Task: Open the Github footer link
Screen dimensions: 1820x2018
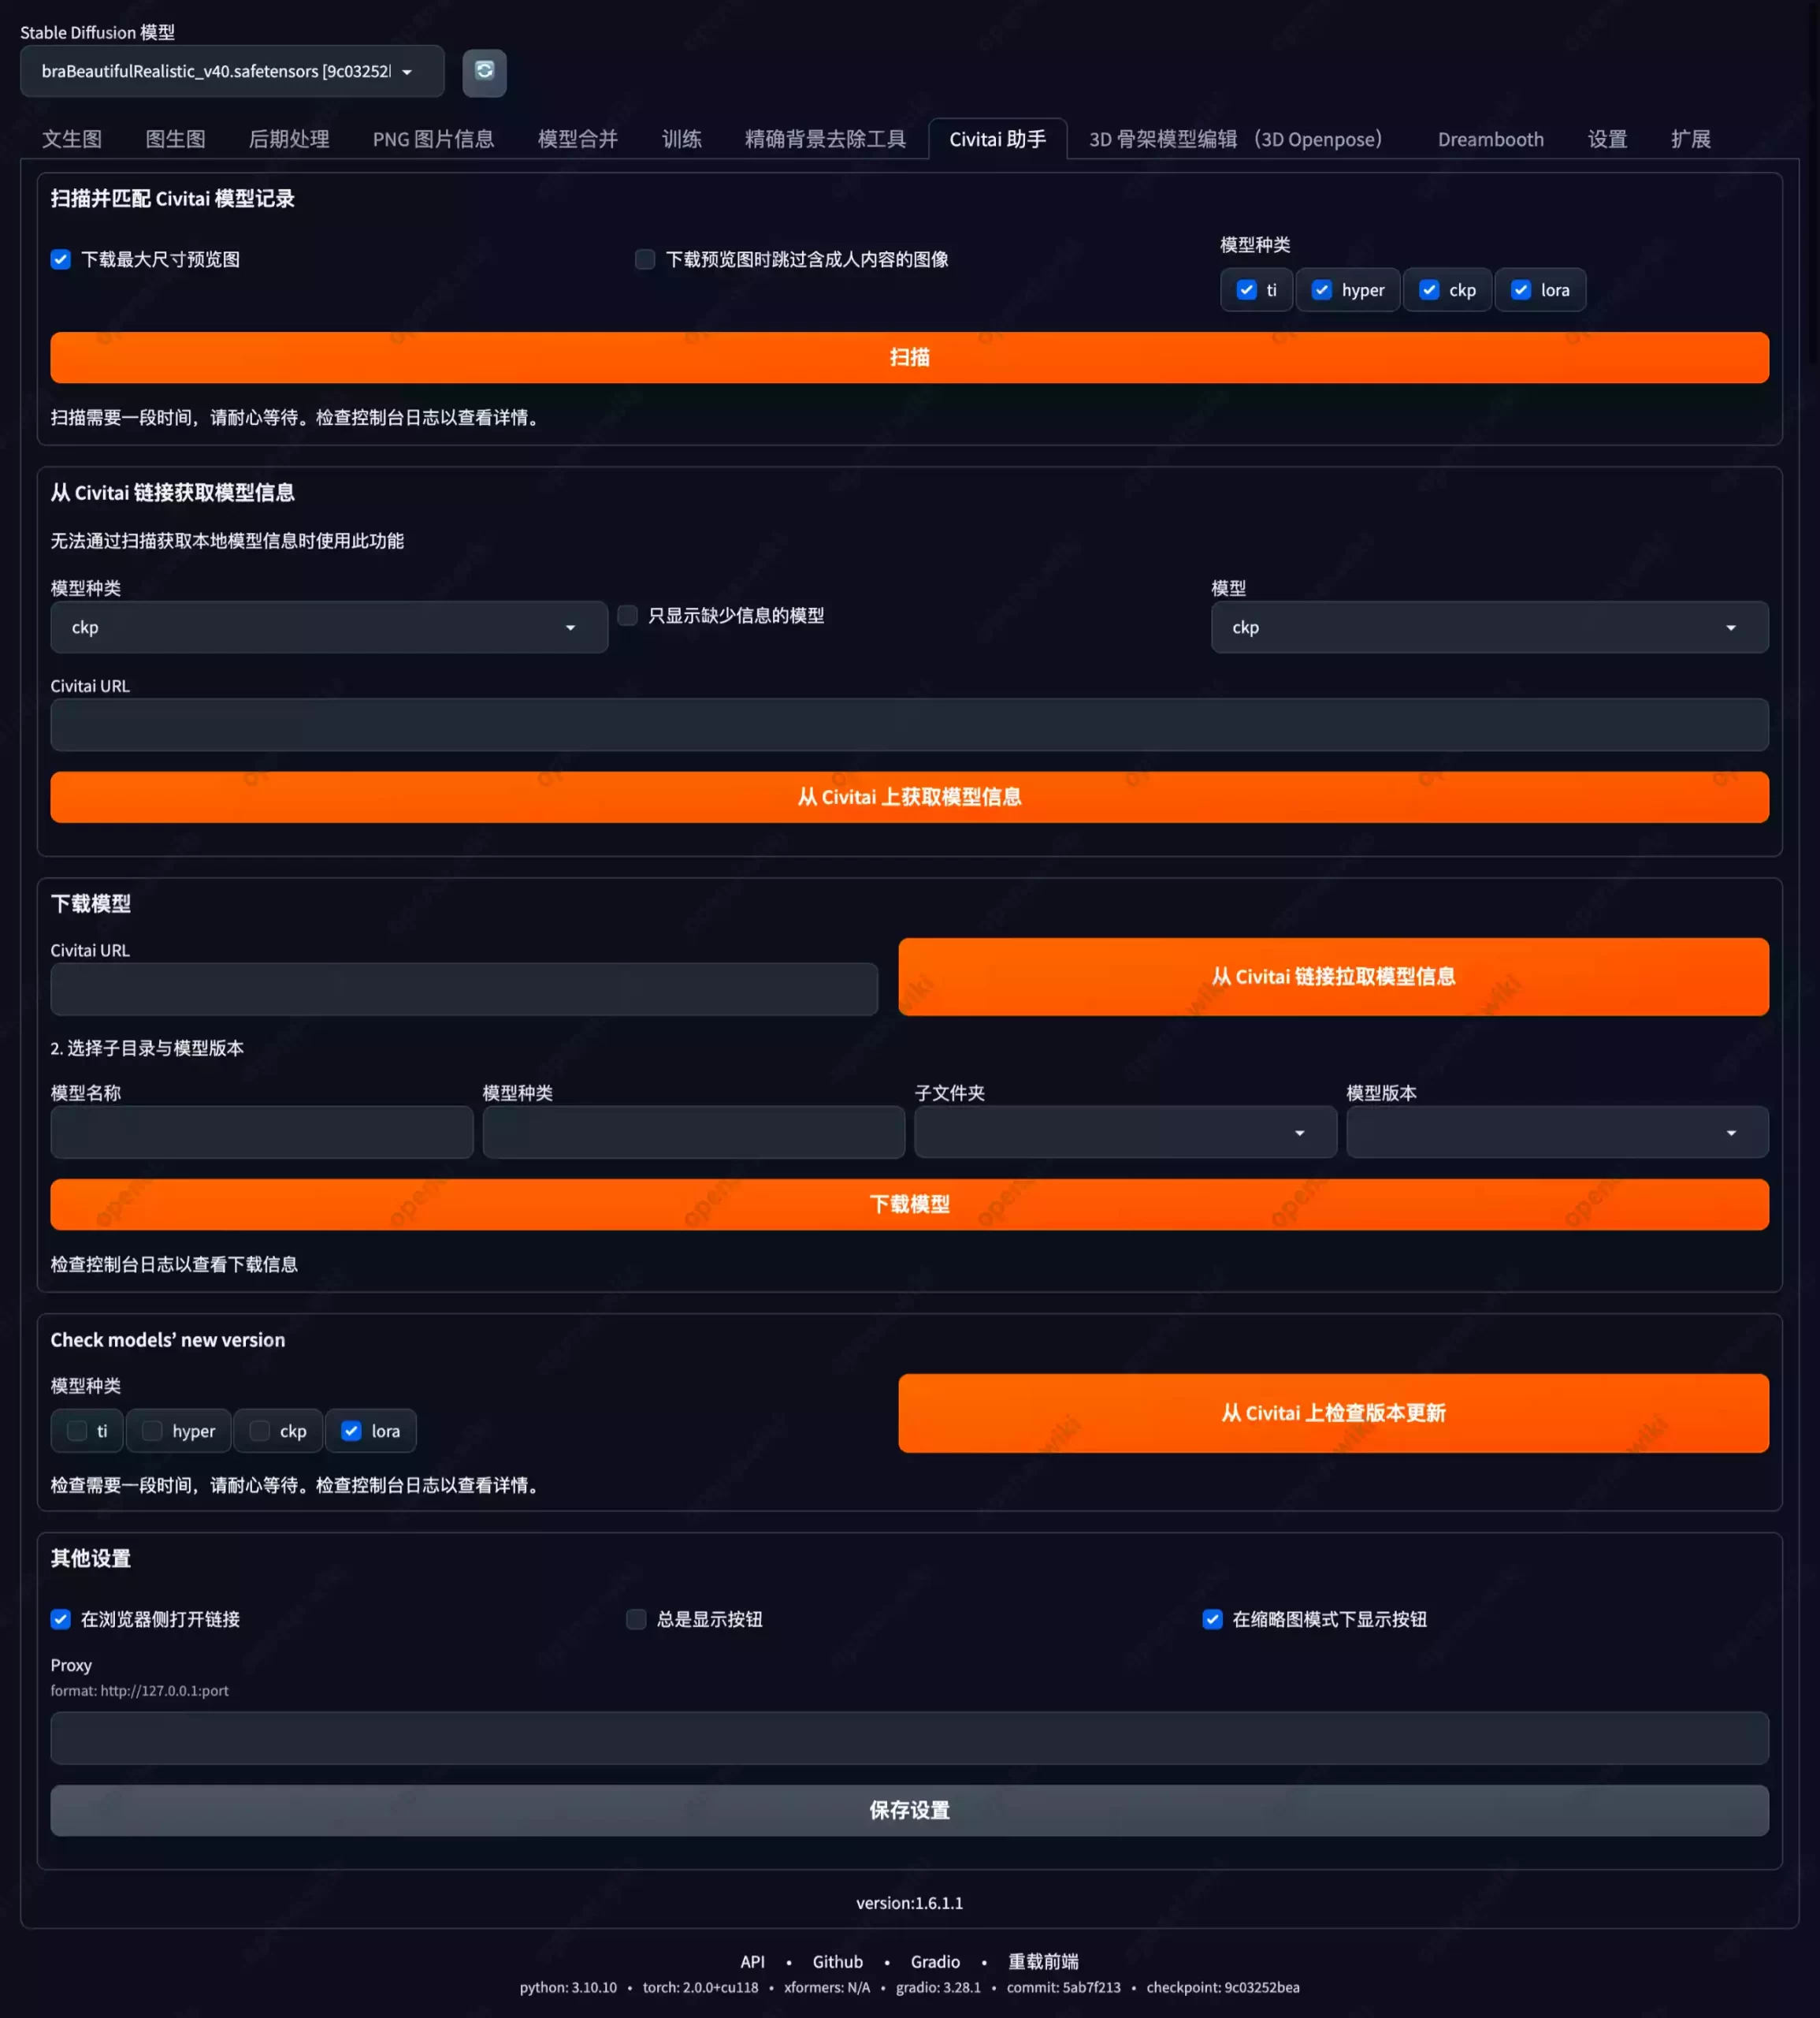Action: tap(837, 1961)
